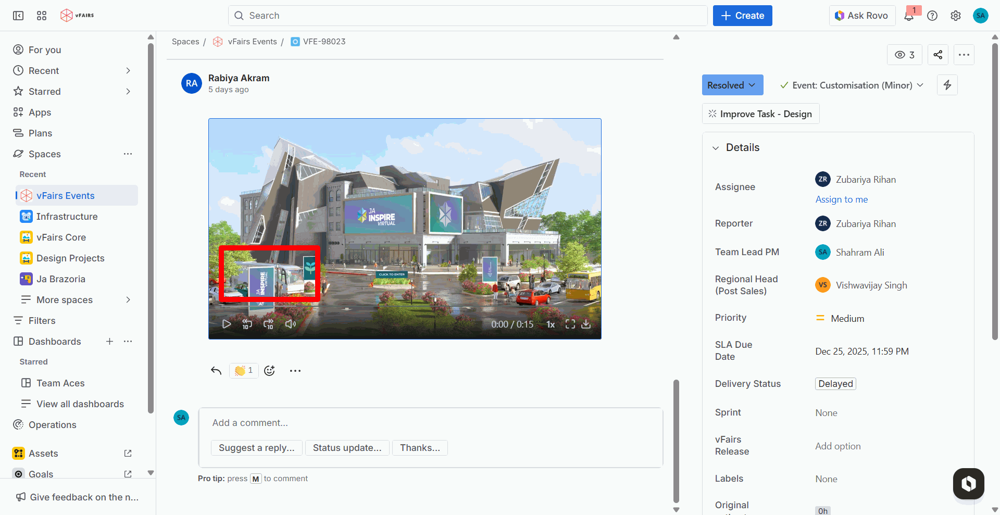Screen dimensions: 1000x515
Task: Add an emoji reaction to comment
Action: pyautogui.click(x=269, y=371)
